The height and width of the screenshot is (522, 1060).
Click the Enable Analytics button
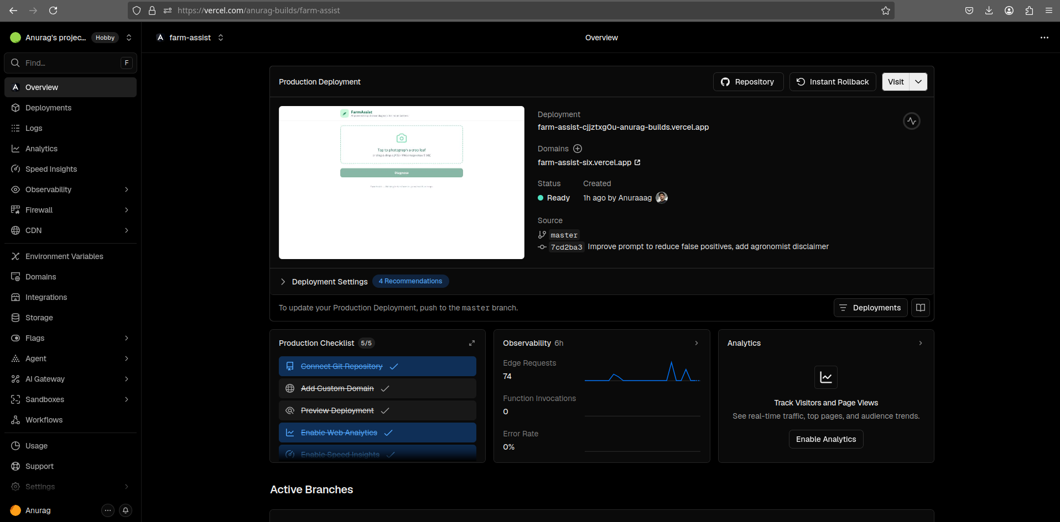826,439
